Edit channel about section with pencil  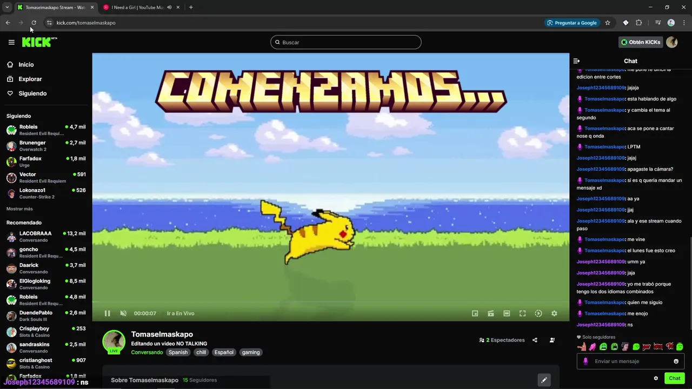[x=544, y=380]
